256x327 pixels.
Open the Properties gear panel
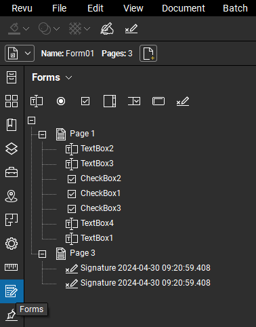coord(12,244)
